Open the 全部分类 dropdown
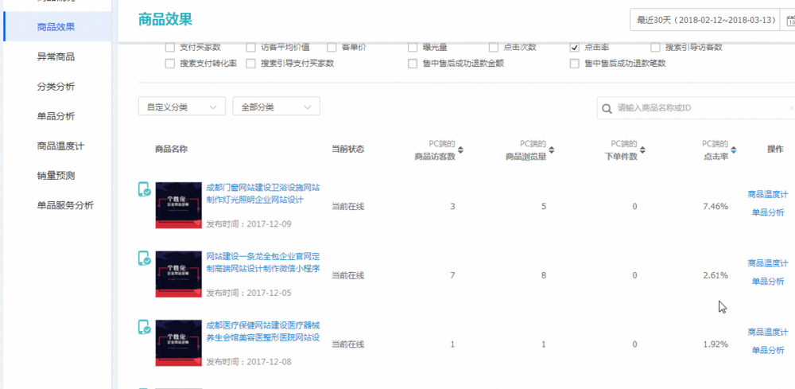 click(x=276, y=107)
